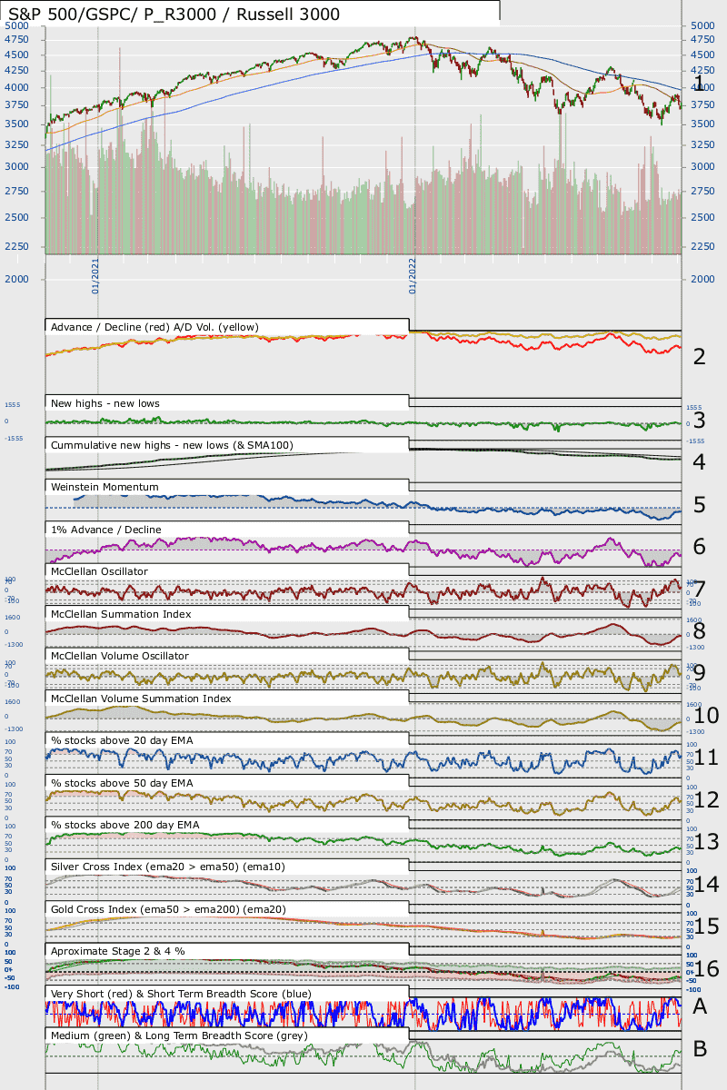Click the "01/2022" date marker on time axis
The image size is (727, 1090).
[412, 274]
